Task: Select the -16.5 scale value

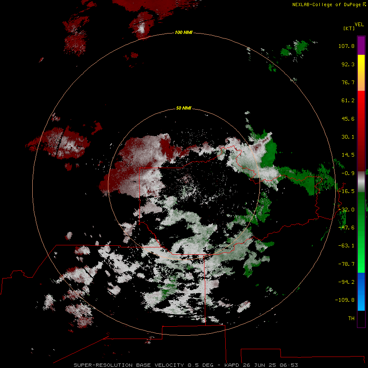Action: click(x=346, y=191)
